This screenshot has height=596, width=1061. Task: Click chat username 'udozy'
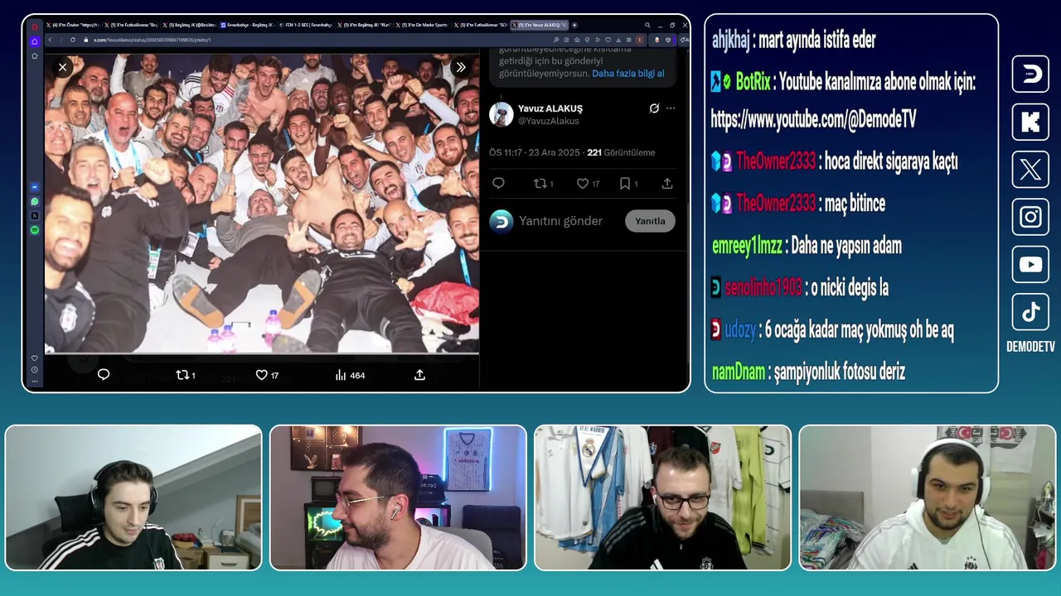click(739, 330)
